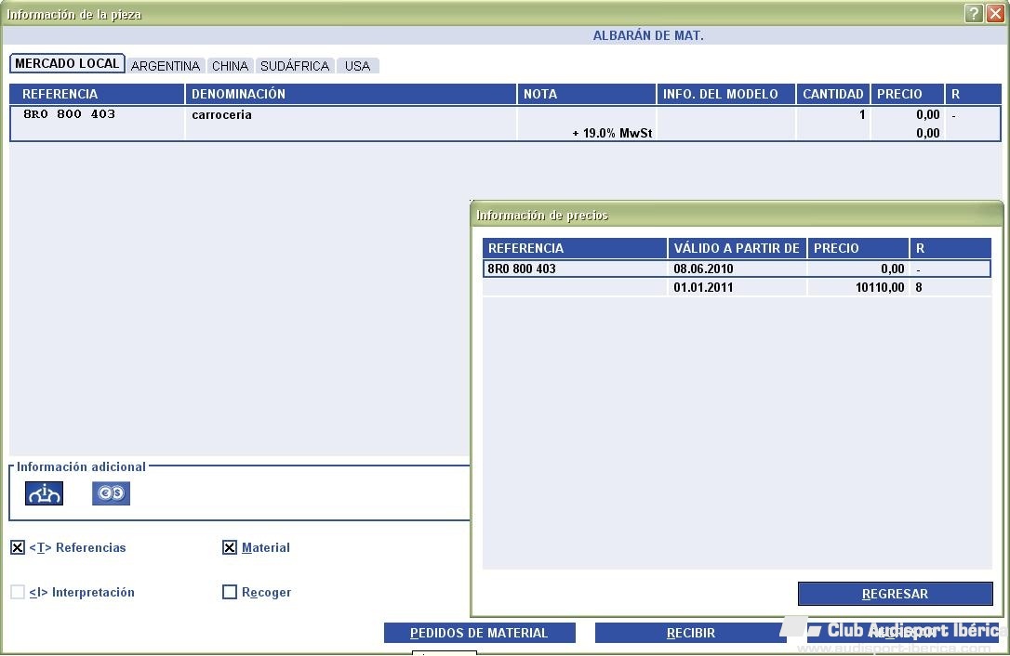Open the CHINA market tab
The width and height of the screenshot is (1010, 656).
(x=230, y=66)
